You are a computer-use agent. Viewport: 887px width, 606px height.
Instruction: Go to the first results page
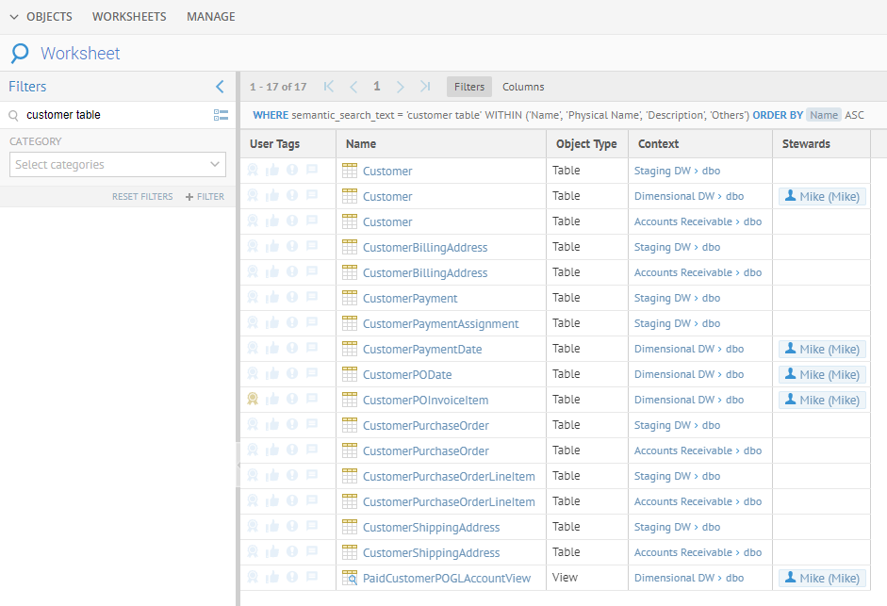[x=329, y=87]
